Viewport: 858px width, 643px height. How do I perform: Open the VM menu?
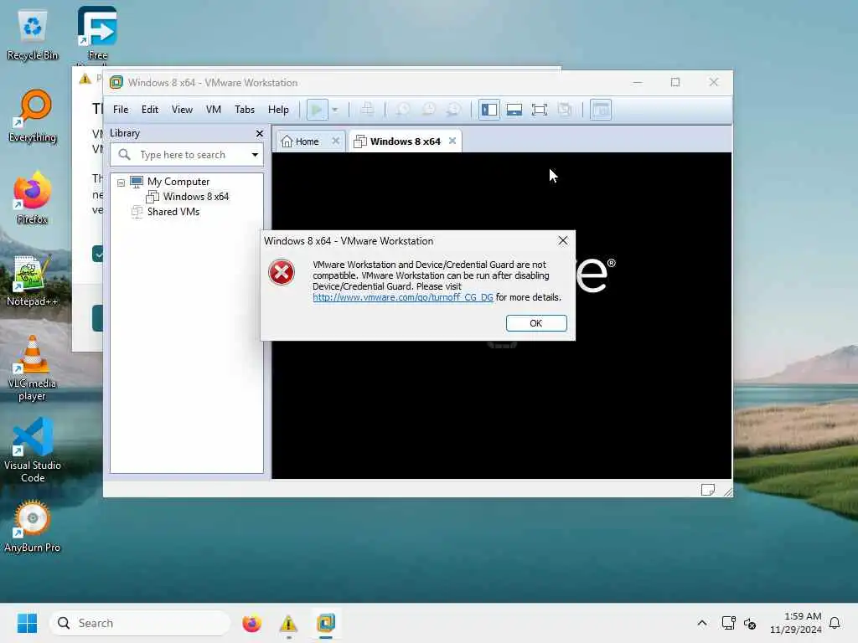[214, 110]
